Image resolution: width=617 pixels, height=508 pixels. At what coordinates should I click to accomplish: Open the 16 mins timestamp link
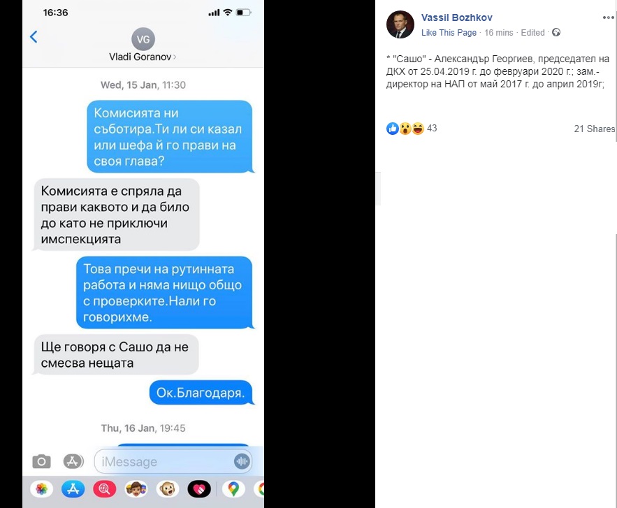pos(498,33)
